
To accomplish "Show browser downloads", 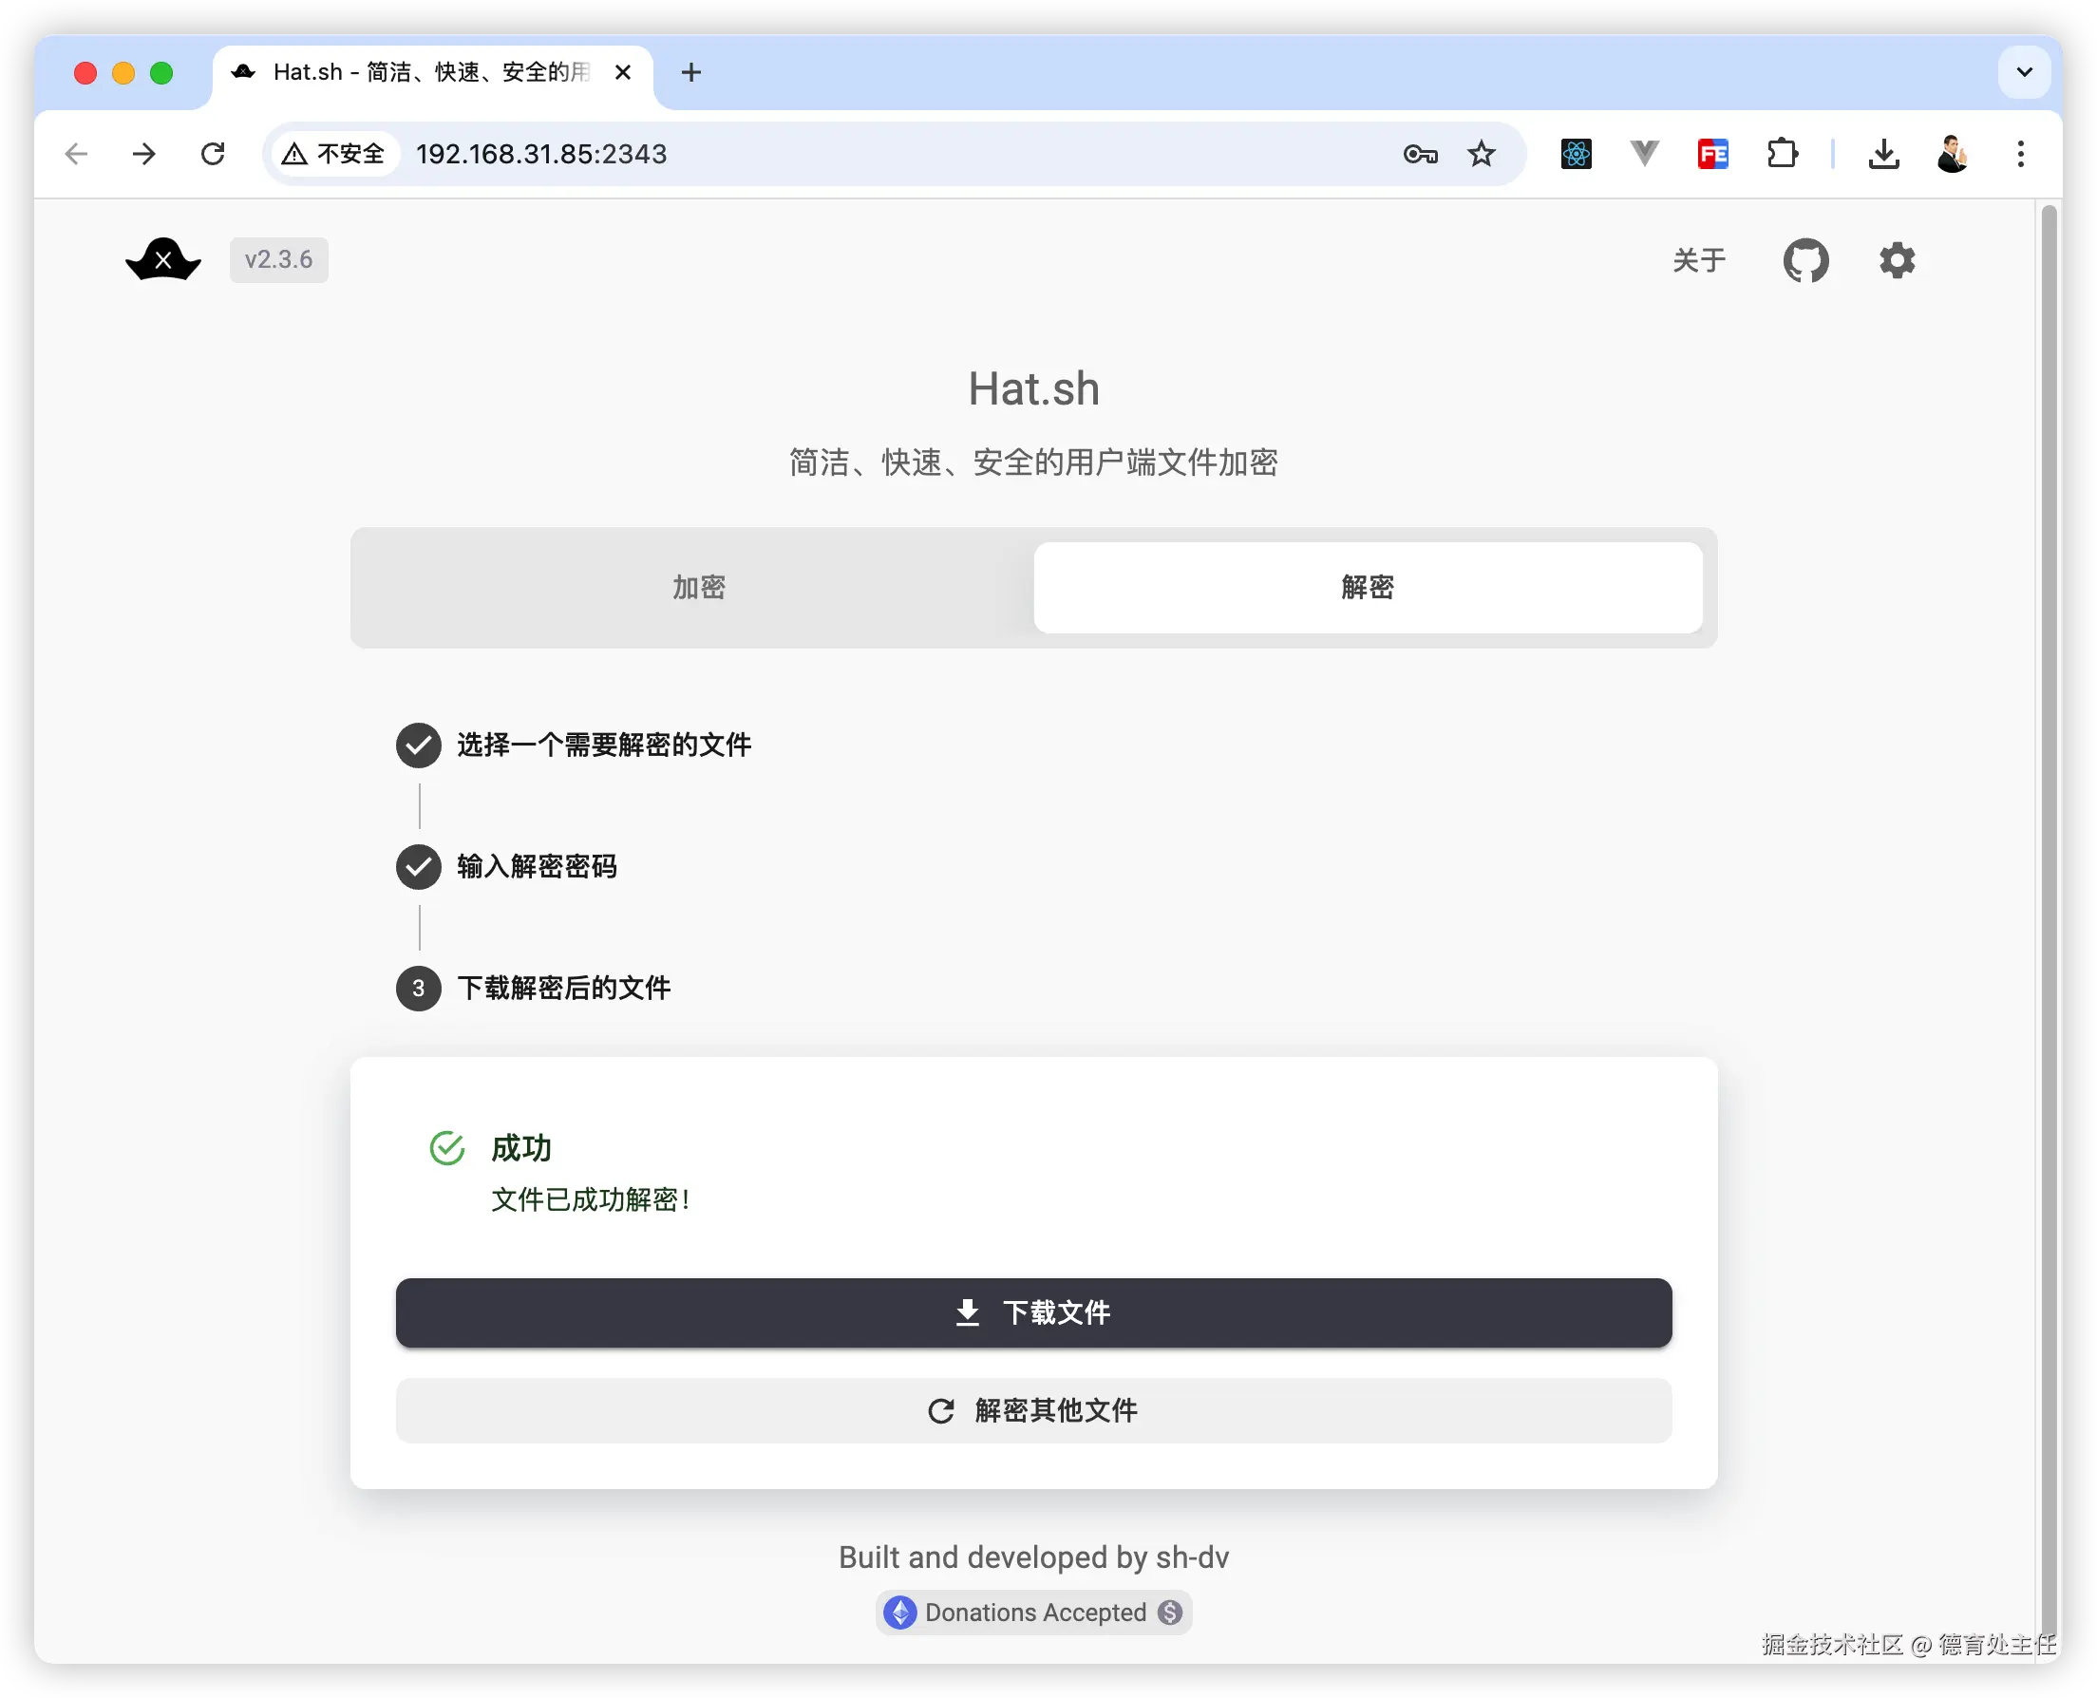I will pyautogui.click(x=1882, y=154).
